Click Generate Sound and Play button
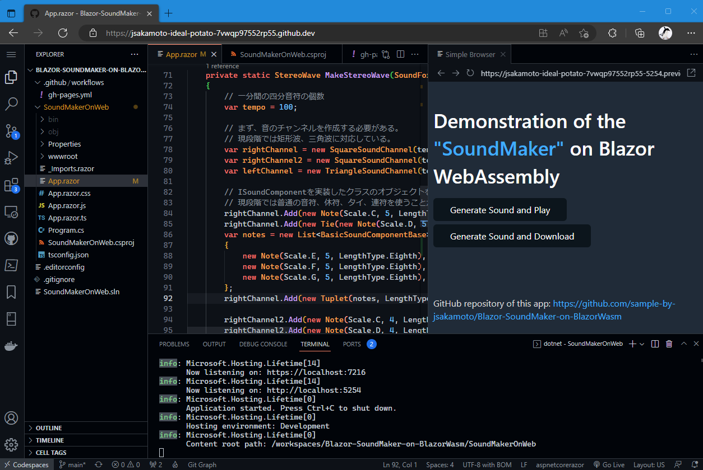Viewport: 703px width, 470px height. tap(499, 210)
